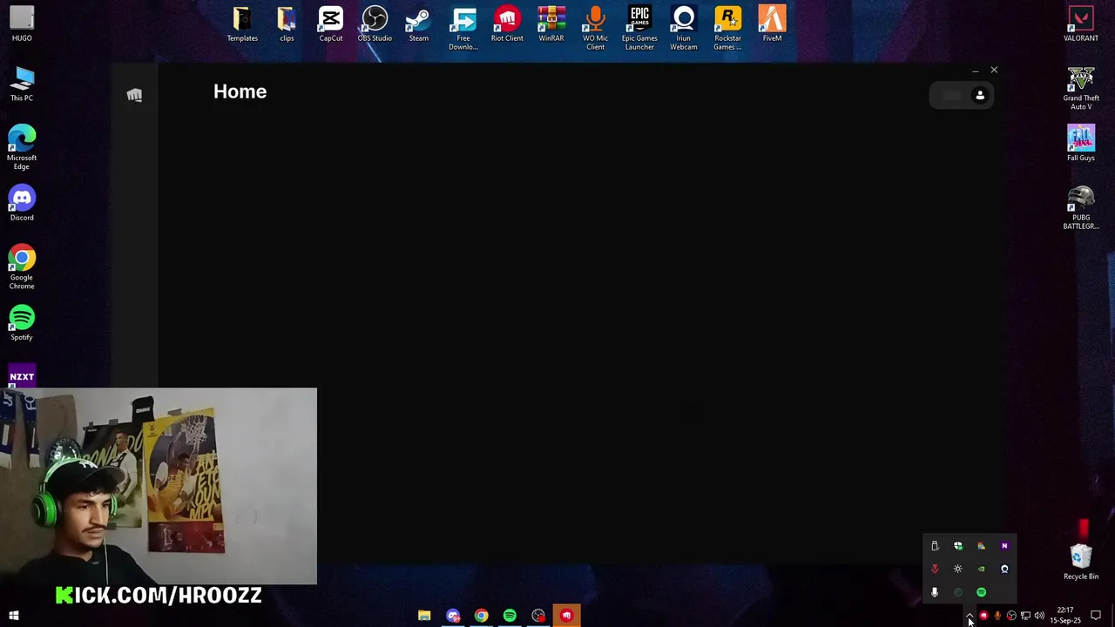Select the Microsoft Edge desktop shortcut

22,148
